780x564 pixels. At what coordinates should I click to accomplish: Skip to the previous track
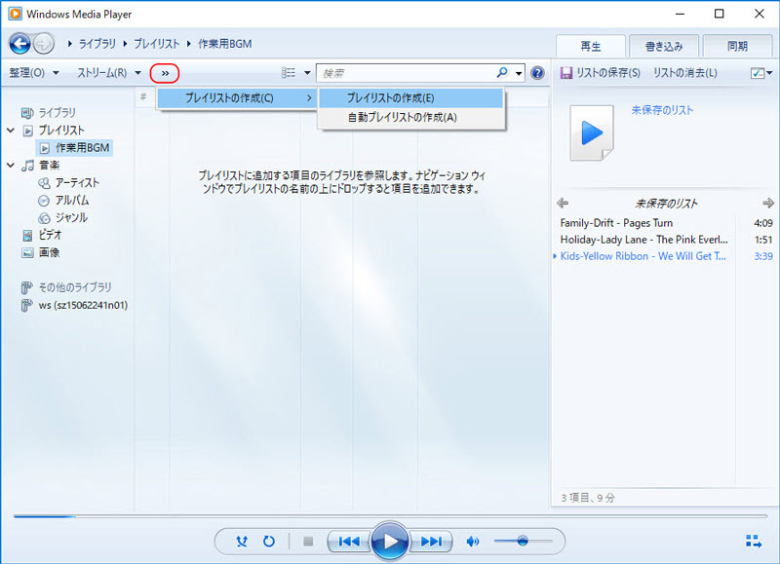click(x=349, y=542)
